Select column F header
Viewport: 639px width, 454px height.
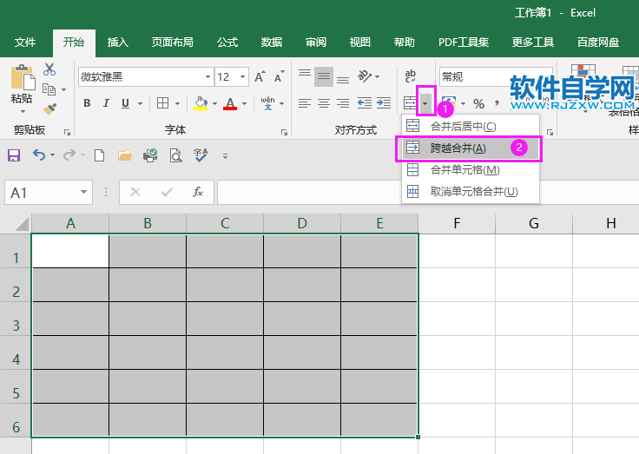(457, 223)
